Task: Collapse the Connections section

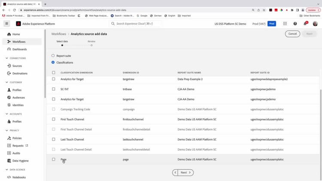Action: (x=7, y=58)
